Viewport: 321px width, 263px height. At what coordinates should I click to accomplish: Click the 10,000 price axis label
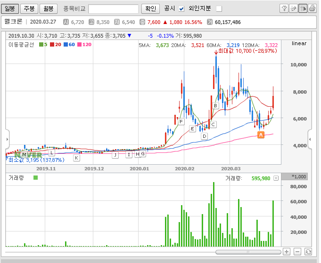298,65
